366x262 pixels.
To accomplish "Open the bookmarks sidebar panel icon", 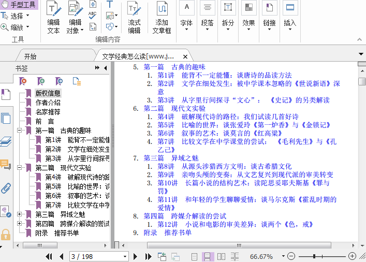I will [6, 94].
